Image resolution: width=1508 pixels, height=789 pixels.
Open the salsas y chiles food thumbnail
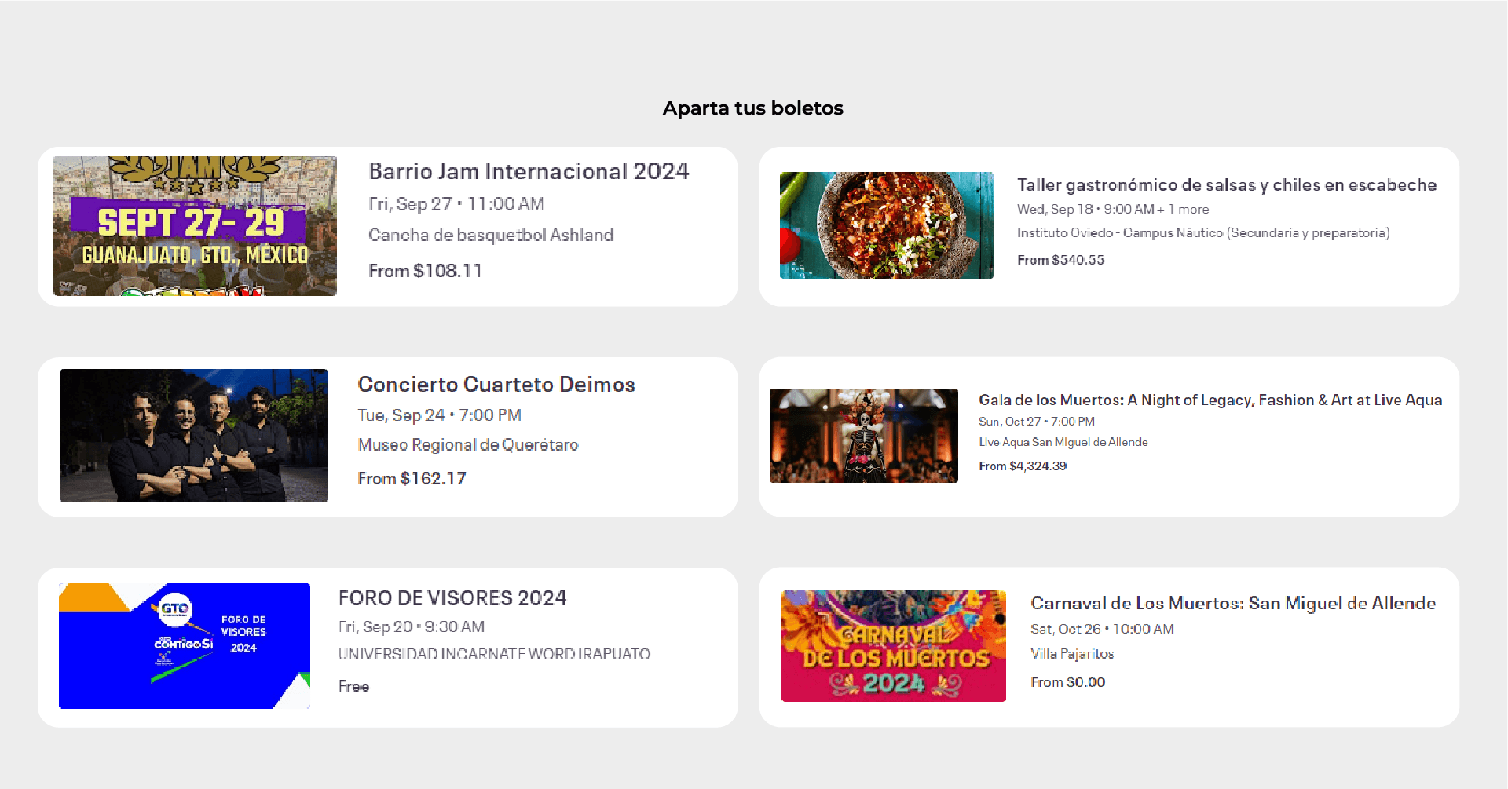tap(886, 225)
